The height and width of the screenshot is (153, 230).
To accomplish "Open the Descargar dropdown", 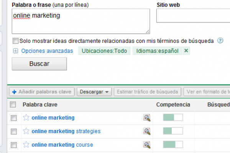I will click(x=94, y=92).
